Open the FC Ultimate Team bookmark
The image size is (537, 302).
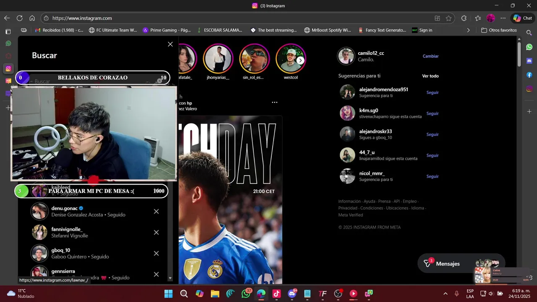pos(113,30)
